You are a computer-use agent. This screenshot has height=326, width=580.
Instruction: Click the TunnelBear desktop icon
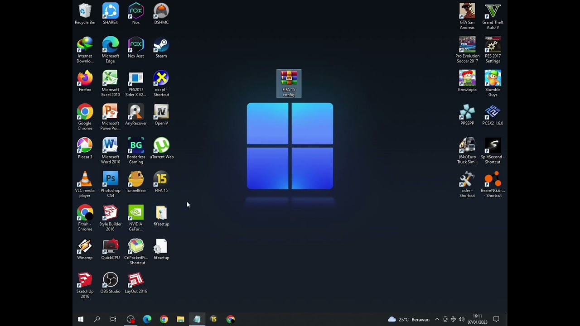(x=136, y=182)
